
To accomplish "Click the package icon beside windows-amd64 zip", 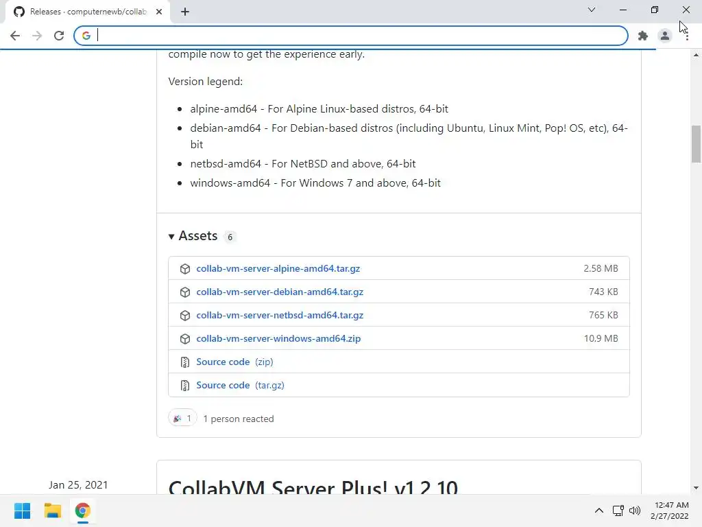I will pos(185,338).
